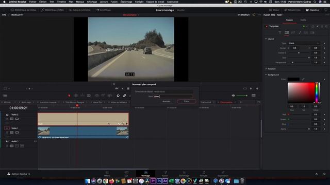Expand the Rotation section
330x185 pixels.
(x=266, y=69)
